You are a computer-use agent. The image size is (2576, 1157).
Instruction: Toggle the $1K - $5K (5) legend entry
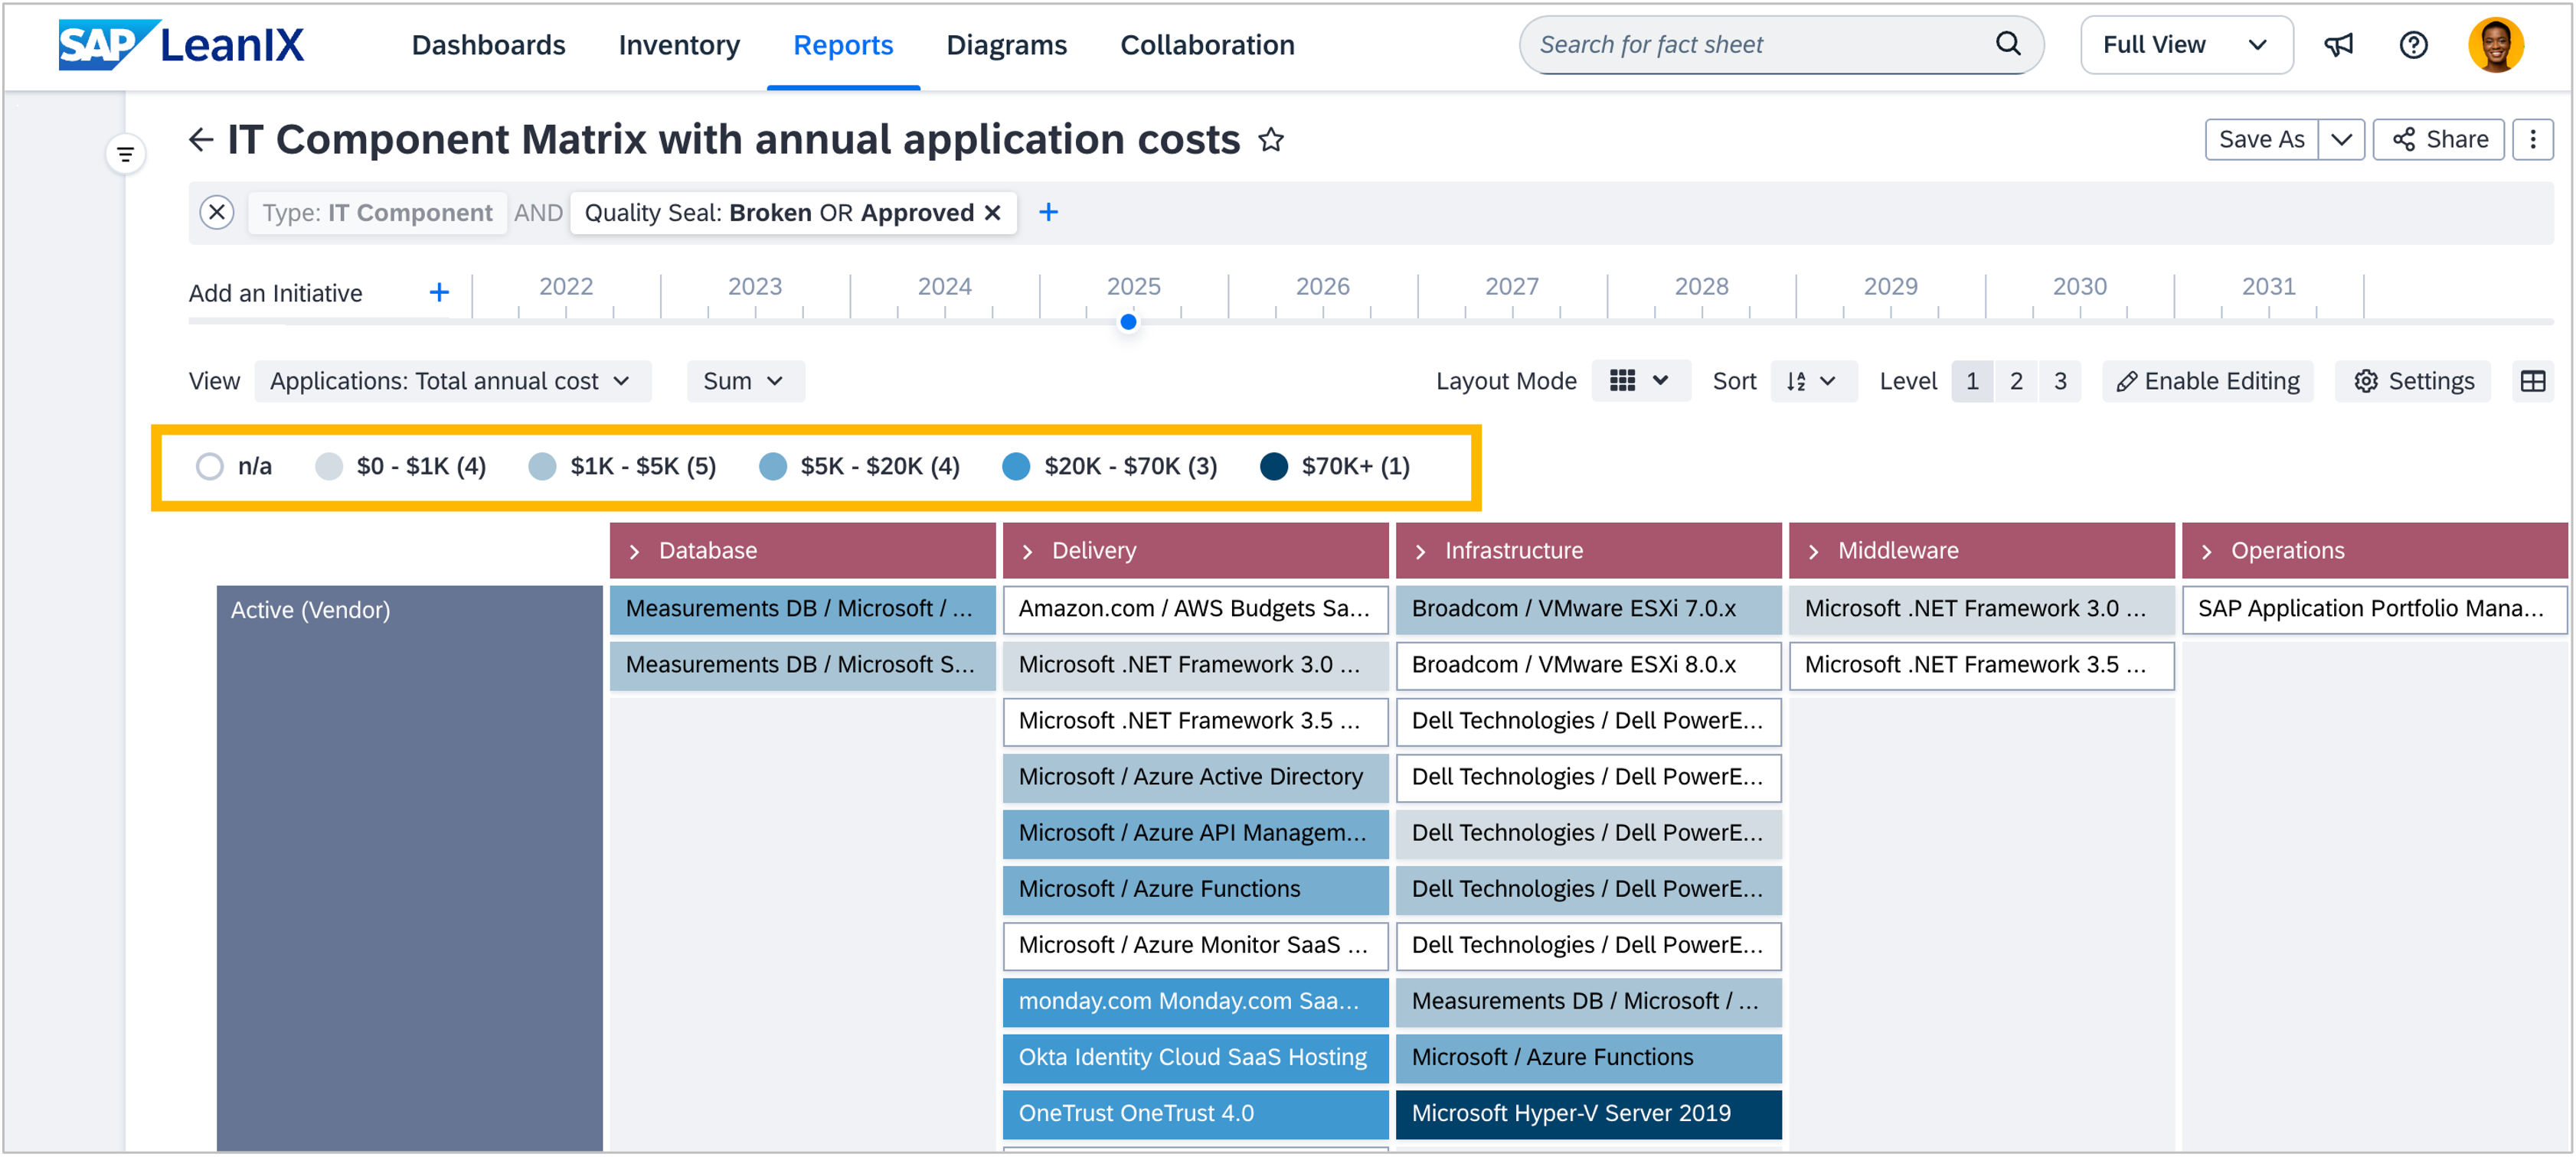[x=622, y=467]
